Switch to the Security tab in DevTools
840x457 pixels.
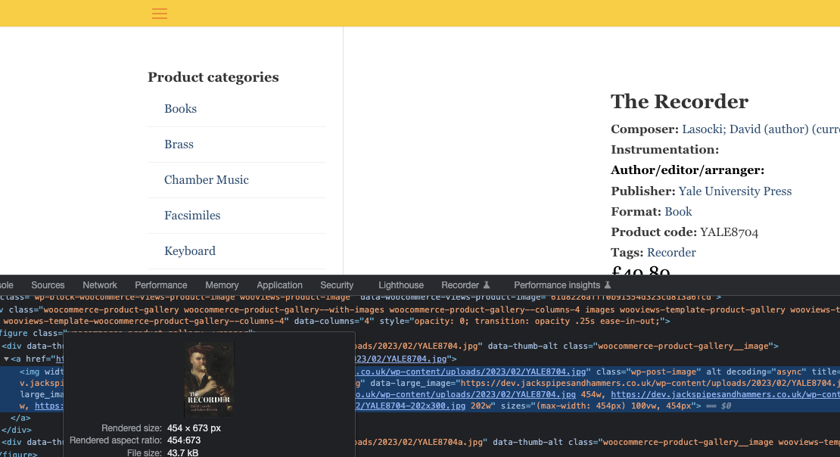tap(337, 285)
